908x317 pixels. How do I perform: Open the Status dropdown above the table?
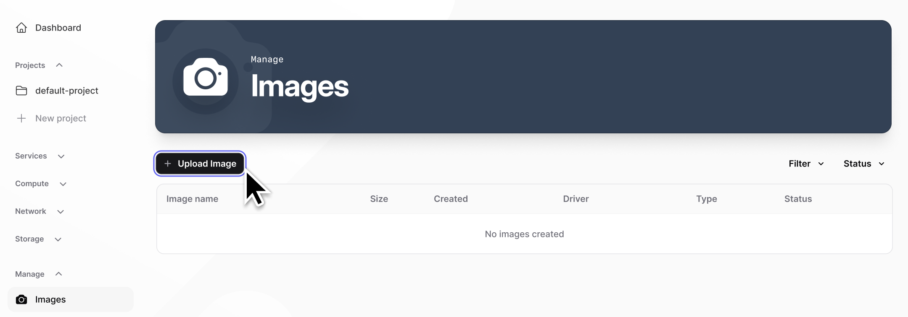pyautogui.click(x=864, y=164)
